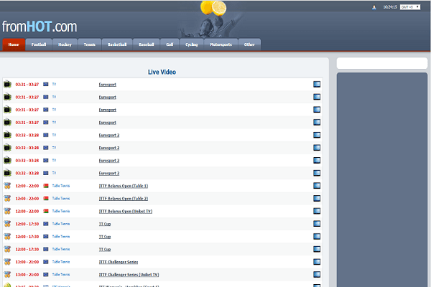Click 12:00 - 22:00 time for ITTF Belarus Open (Table 2)
Screen dimensions: 431x287
click(x=27, y=199)
